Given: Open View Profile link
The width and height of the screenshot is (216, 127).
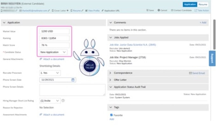Looking at the screenshot, I should click(x=94, y=10).
